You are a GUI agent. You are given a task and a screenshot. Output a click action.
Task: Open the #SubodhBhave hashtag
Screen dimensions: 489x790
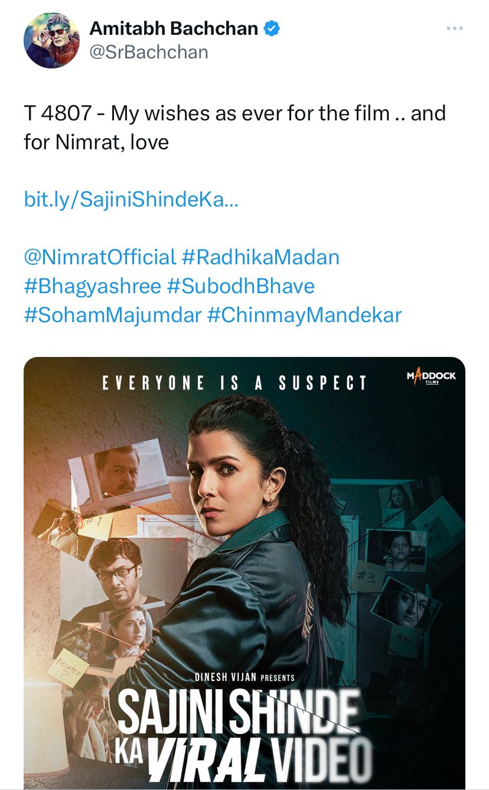coord(240,286)
